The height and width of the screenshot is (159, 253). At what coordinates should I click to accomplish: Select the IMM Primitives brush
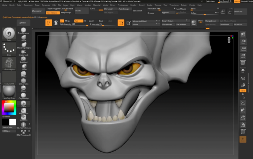(x=23, y=133)
